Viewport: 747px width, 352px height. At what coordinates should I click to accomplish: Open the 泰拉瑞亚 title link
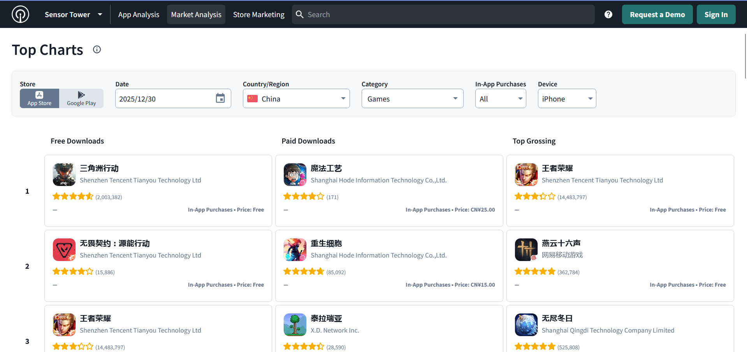(326, 319)
